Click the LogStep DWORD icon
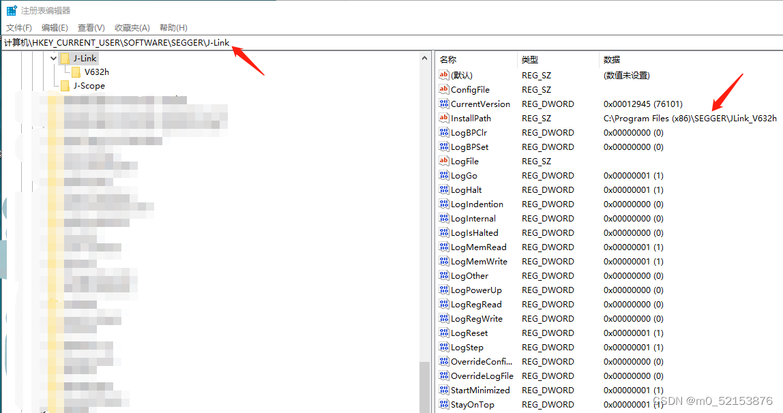The image size is (783, 413). tap(444, 347)
